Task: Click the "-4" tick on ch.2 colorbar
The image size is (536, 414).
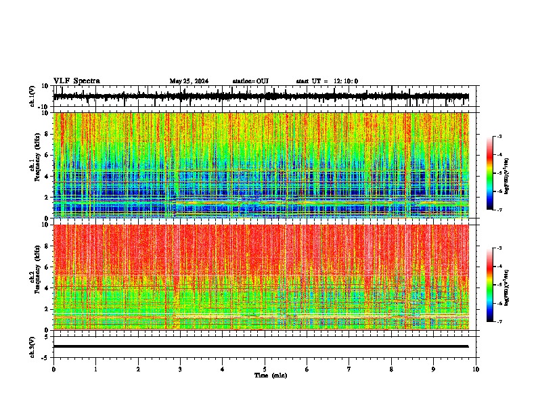Action: [499, 267]
